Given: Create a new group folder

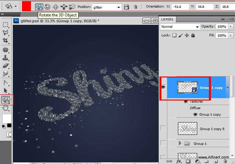Looking at the screenshot, I should tap(206, 161).
